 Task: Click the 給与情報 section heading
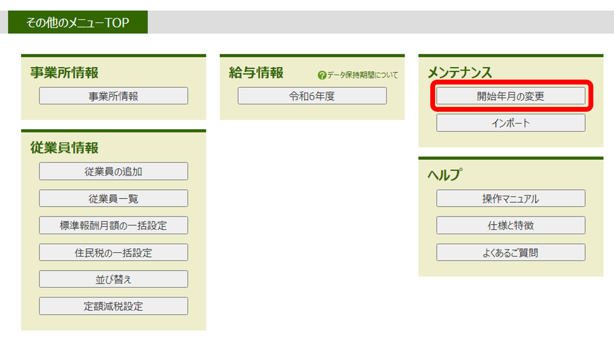click(x=256, y=73)
